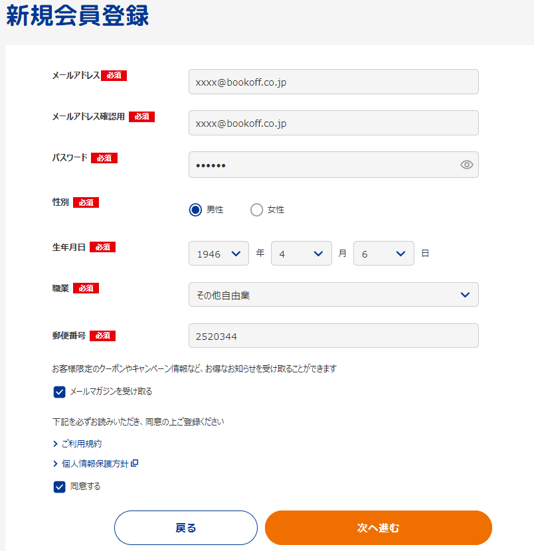Open the birth month dropdown
Screen dimensions: 534x551
(x=301, y=254)
